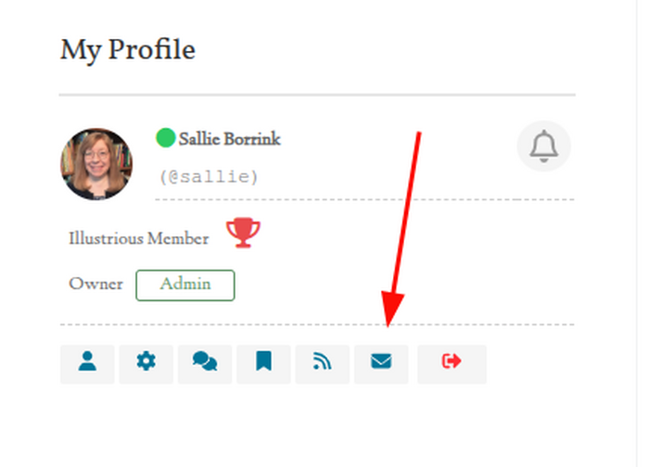Viewport: 648px width, 467px height.
Task: Click the dashed line above the icon row
Action: click(317, 324)
